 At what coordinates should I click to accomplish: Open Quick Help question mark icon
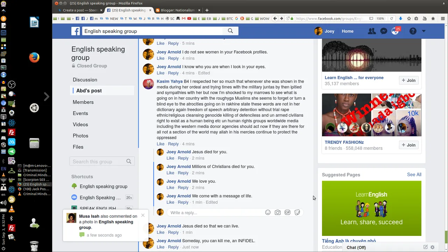click(x=413, y=31)
